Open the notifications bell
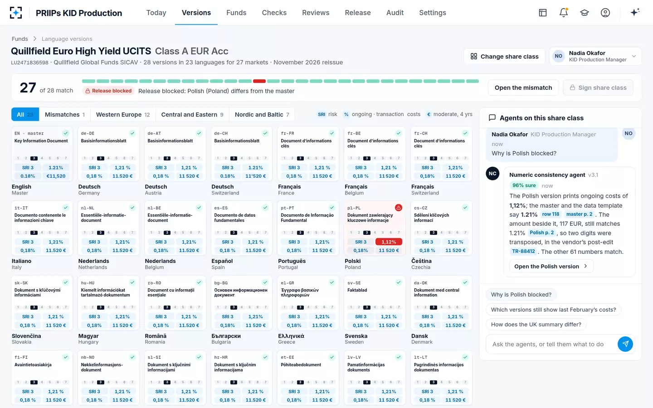 point(564,13)
